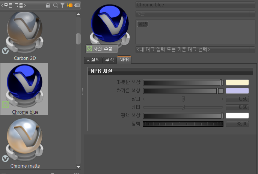
Task: Click the tag icon in toolbar
Action: pos(77,5)
